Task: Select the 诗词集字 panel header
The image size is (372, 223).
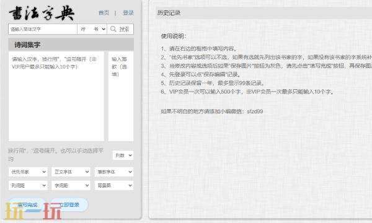Action: click(71, 45)
